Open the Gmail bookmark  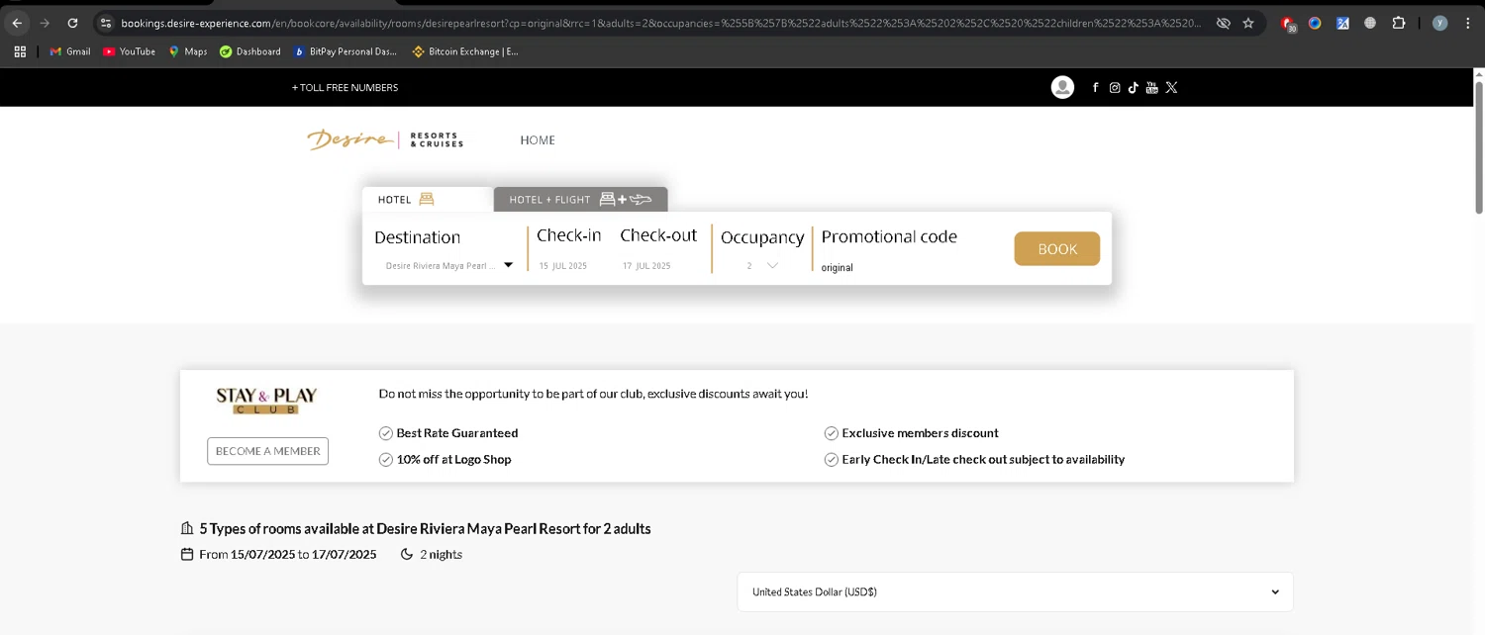(70, 51)
